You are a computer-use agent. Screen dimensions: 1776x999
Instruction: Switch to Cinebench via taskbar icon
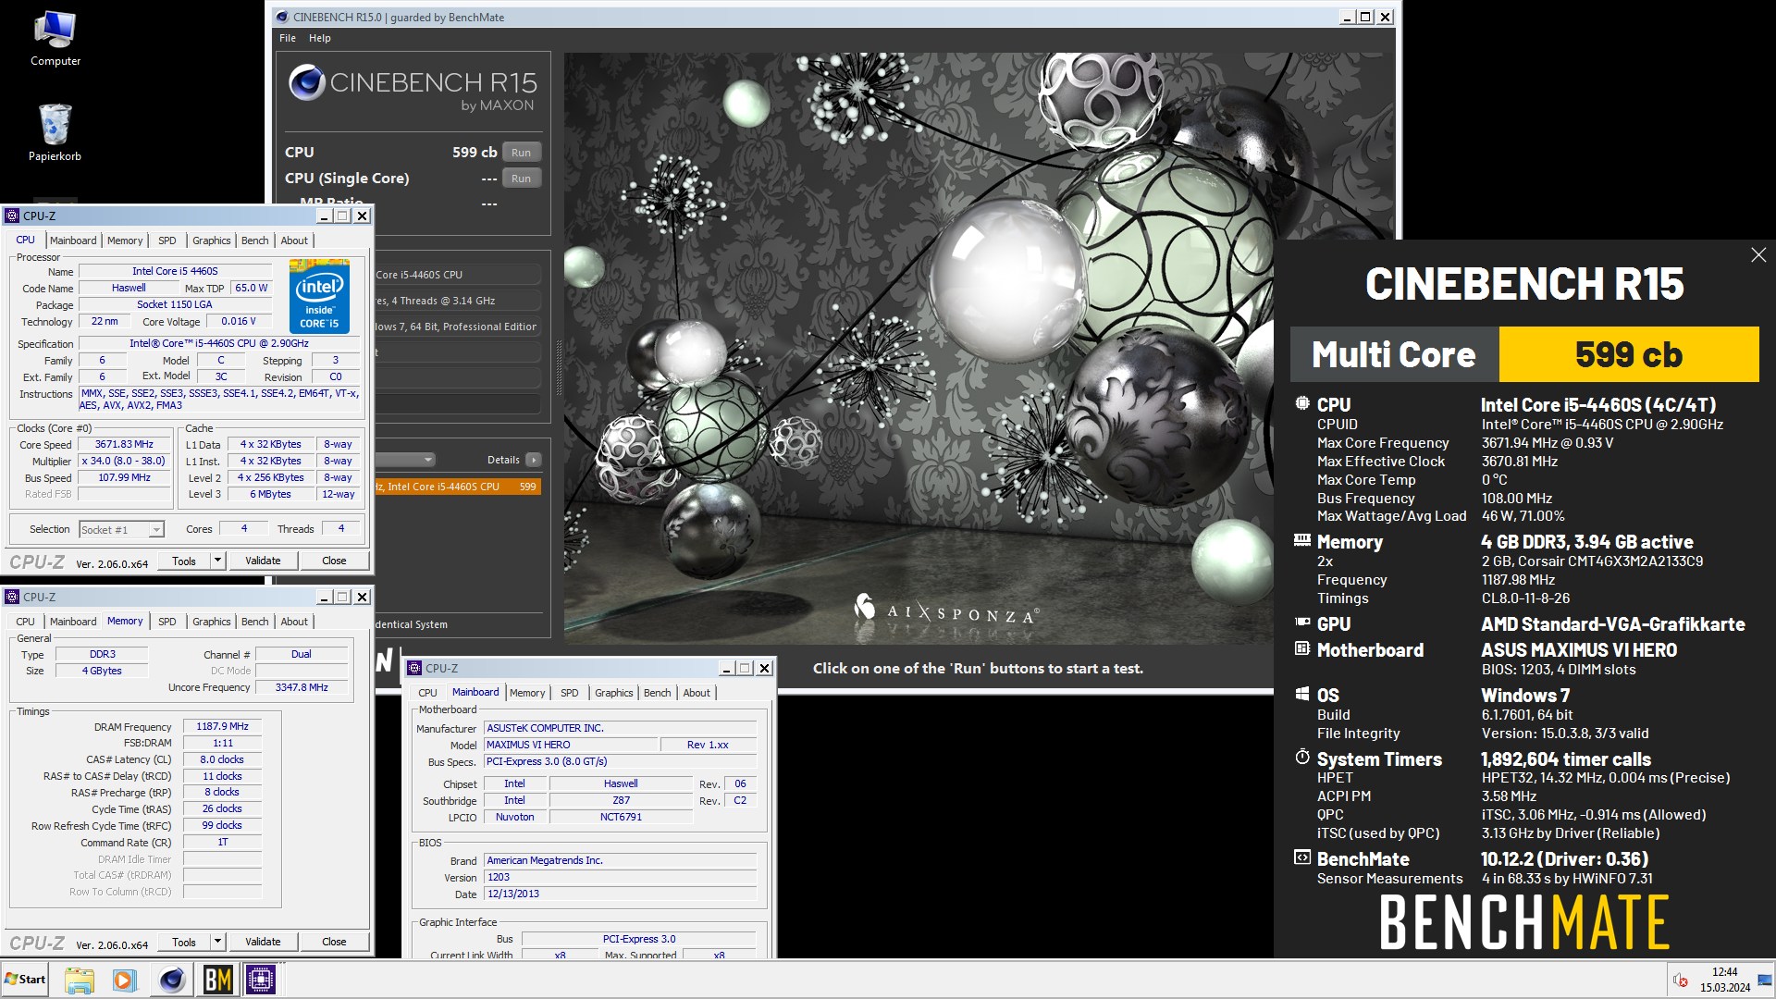click(x=172, y=980)
